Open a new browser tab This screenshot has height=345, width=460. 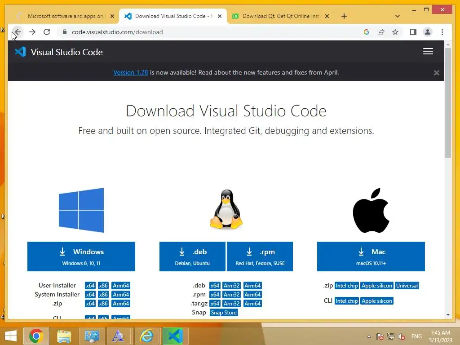click(x=344, y=16)
